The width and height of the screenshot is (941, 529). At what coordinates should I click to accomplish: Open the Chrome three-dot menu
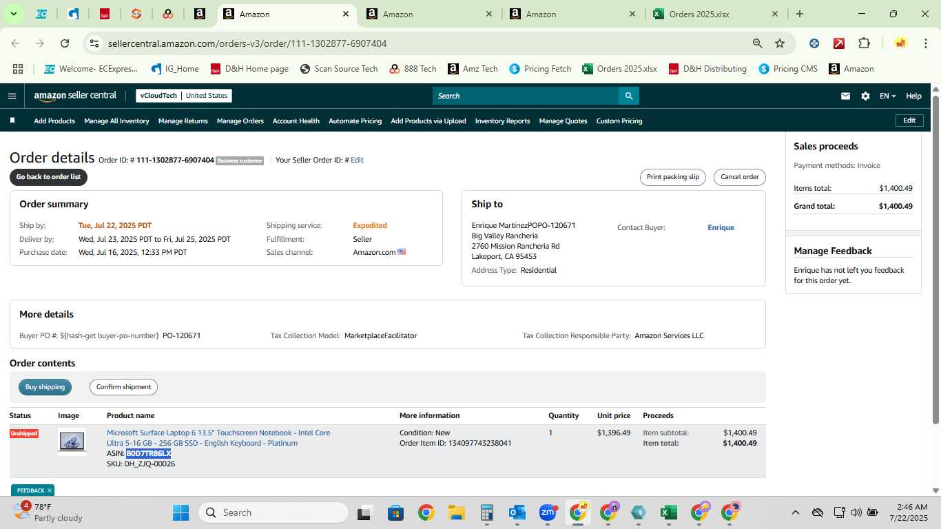click(x=924, y=43)
